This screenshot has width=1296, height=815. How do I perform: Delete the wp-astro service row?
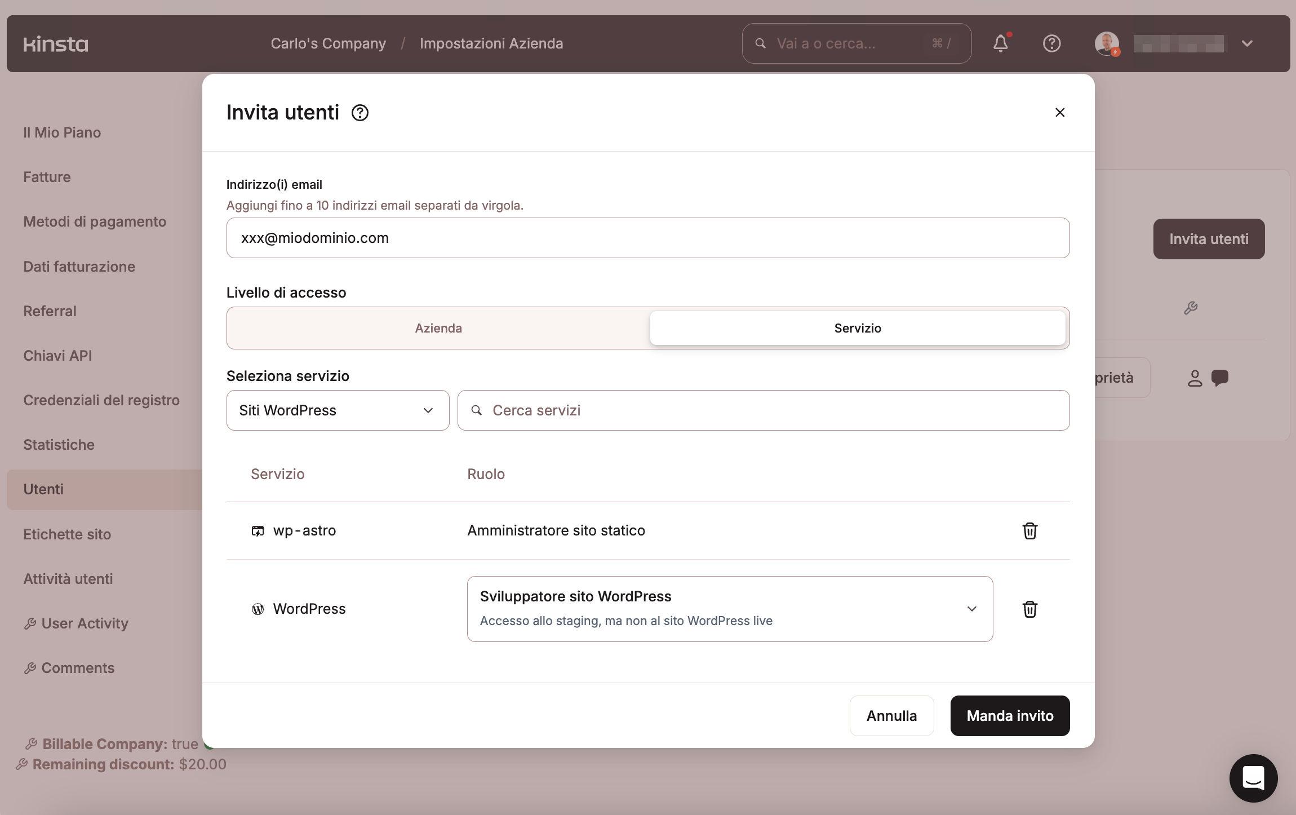pyautogui.click(x=1029, y=530)
